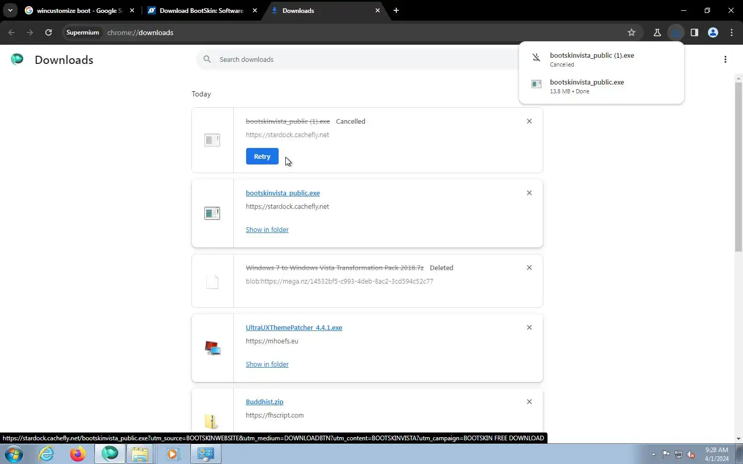743x464 pixels.
Task: Click the scrollbar up arrow
Action: point(738,78)
